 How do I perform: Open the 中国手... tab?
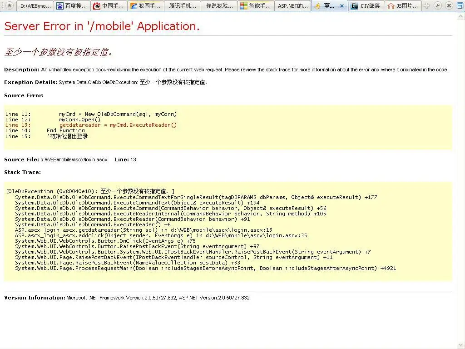[109, 6]
